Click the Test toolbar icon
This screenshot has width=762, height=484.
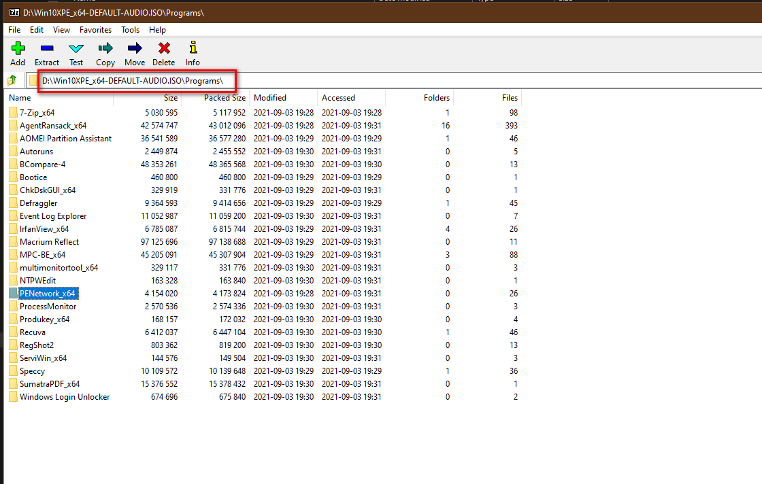(x=76, y=48)
